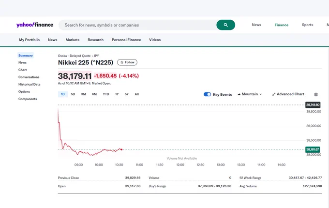Click the (-4.14%) percent change

(129, 76)
